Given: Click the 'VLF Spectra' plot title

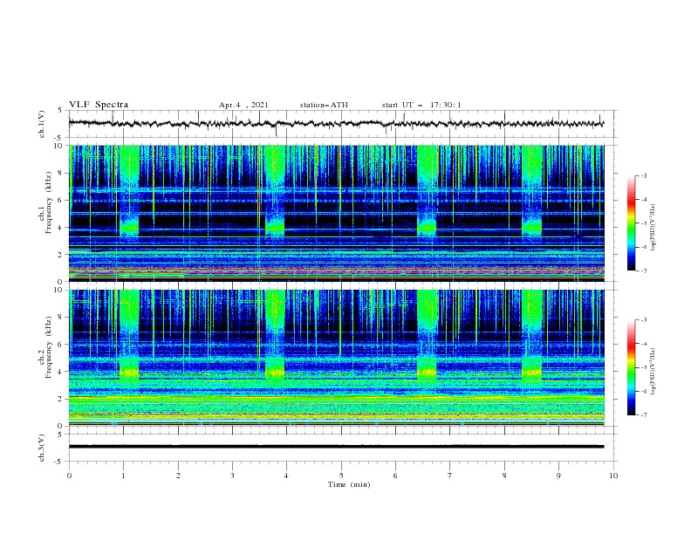Looking at the screenshot, I should tap(99, 105).
